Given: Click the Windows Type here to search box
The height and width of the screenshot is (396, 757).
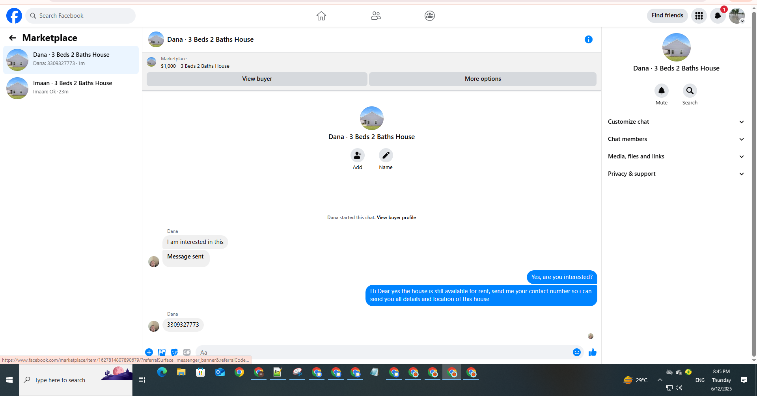Looking at the screenshot, I should [x=76, y=380].
